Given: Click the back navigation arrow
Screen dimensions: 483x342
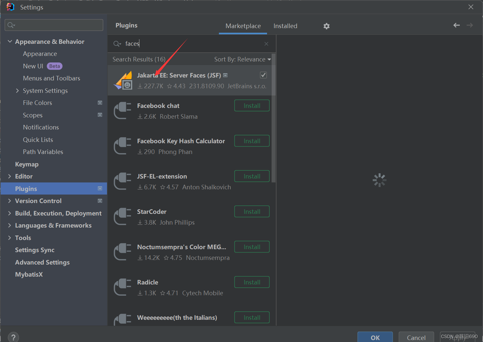Looking at the screenshot, I should [x=456, y=25].
